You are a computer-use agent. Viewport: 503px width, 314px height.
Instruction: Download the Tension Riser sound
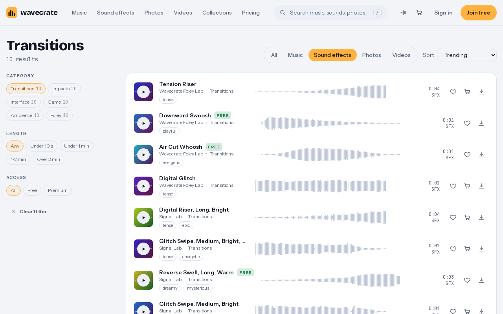coord(481,92)
